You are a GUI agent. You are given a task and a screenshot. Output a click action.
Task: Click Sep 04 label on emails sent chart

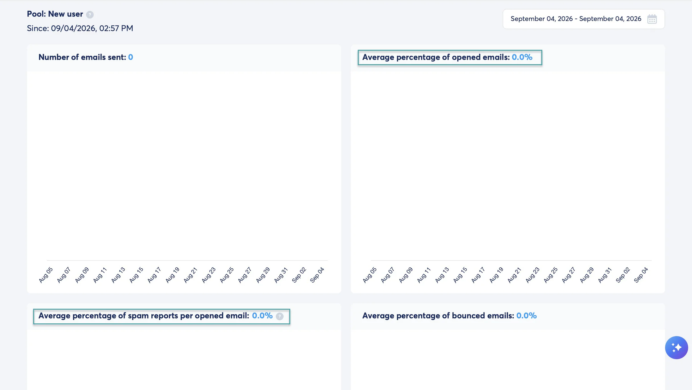(x=317, y=275)
